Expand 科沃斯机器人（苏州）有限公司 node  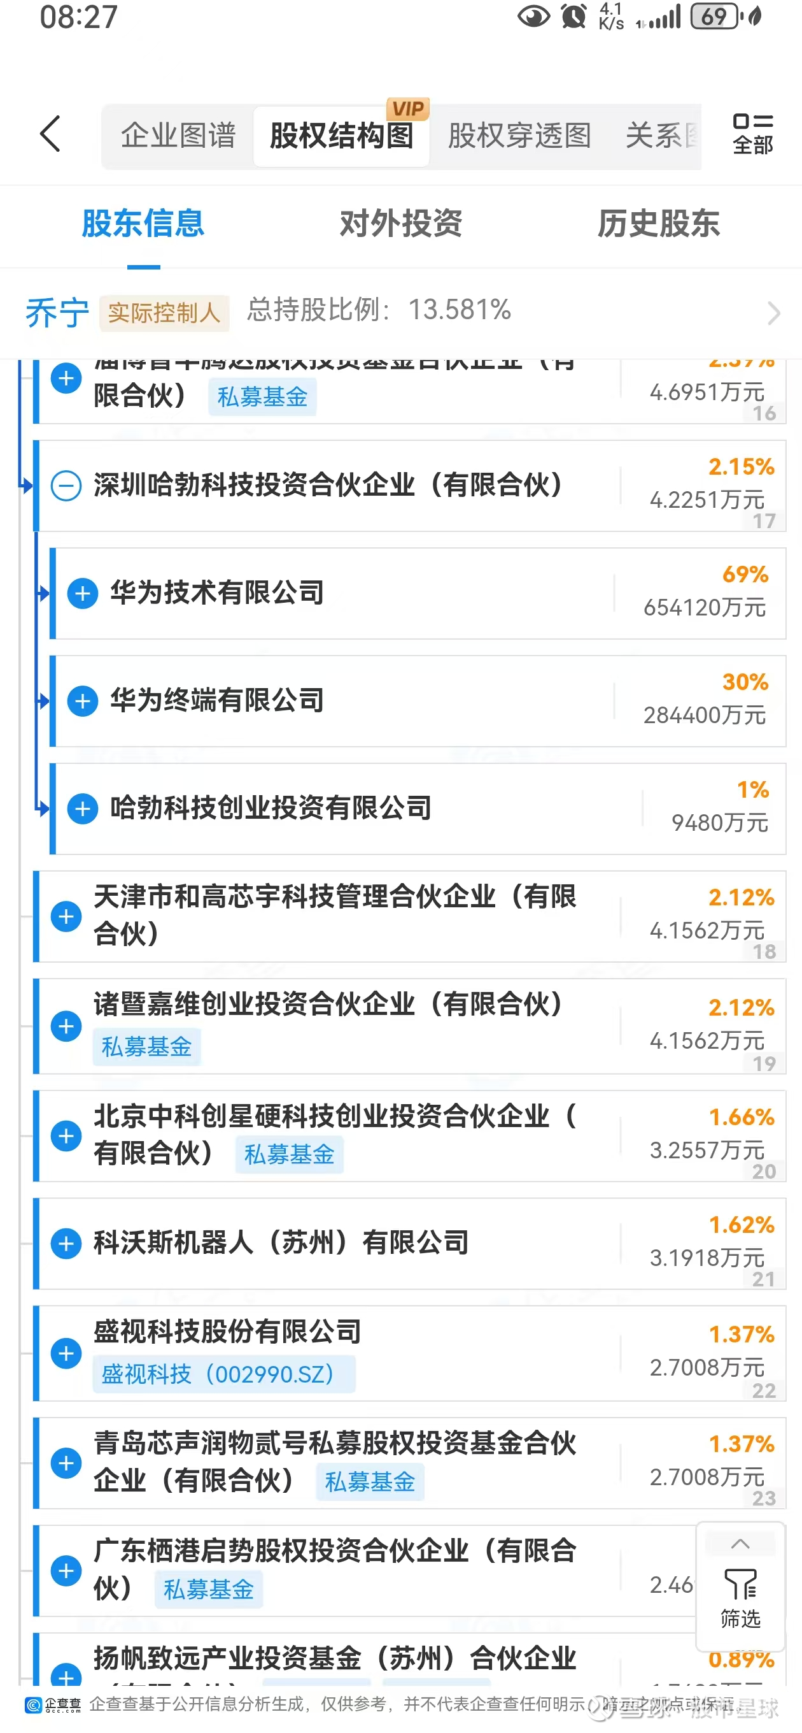pyautogui.click(x=67, y=1243)
